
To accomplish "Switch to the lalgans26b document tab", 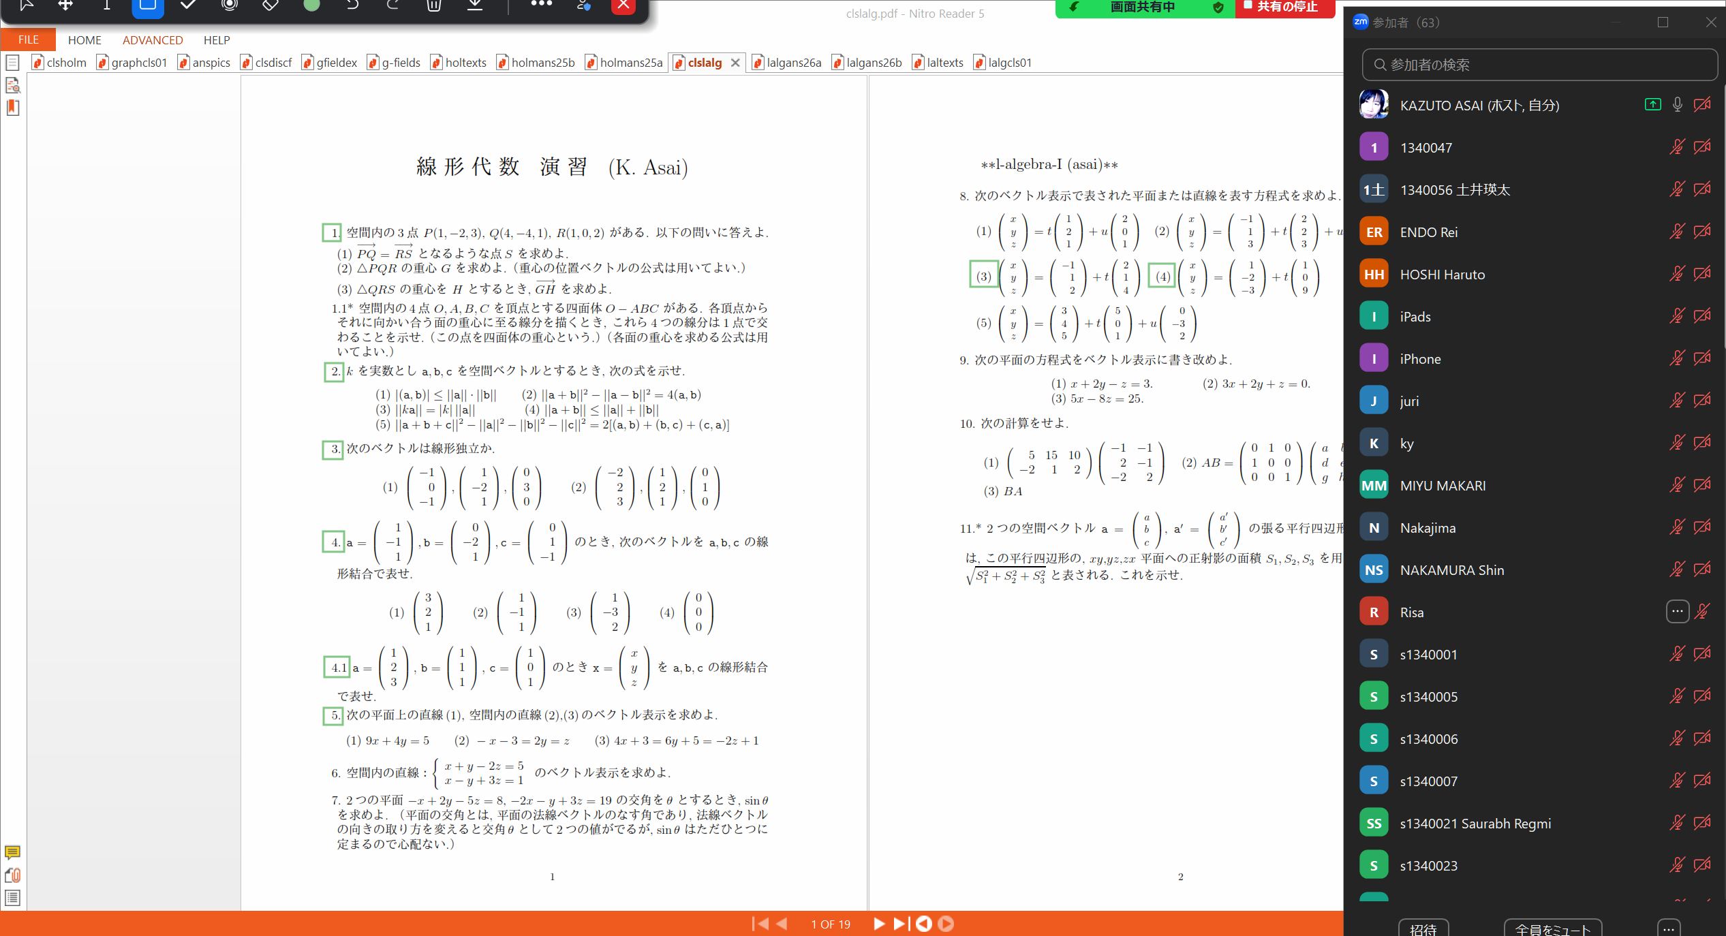I will [867, 63].
